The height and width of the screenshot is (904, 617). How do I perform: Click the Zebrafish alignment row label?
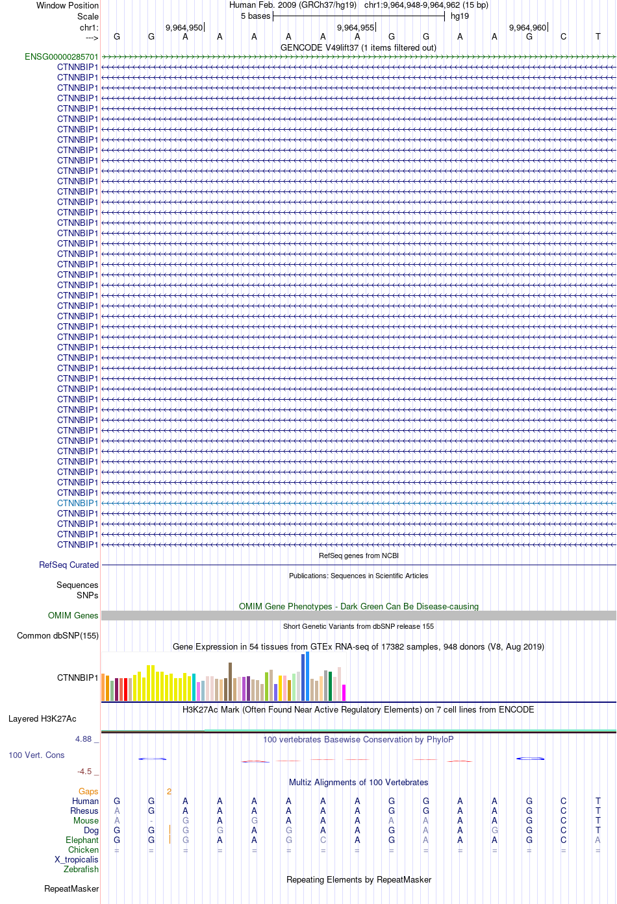(x=81, y=869)
